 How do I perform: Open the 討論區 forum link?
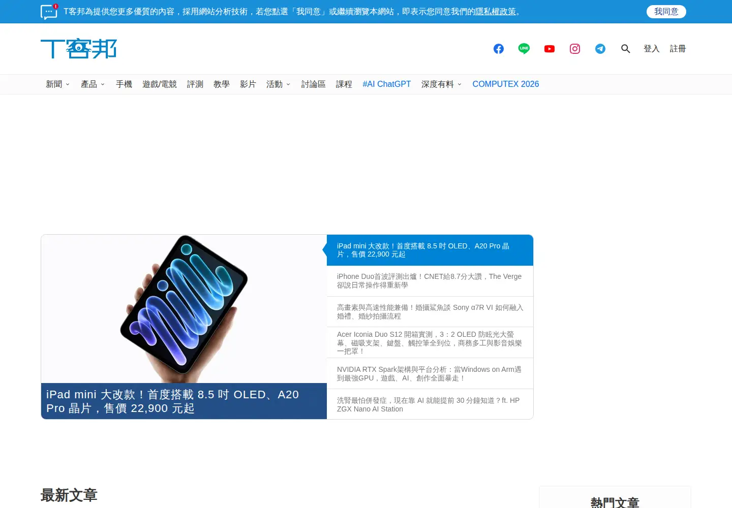click(313, 84)
